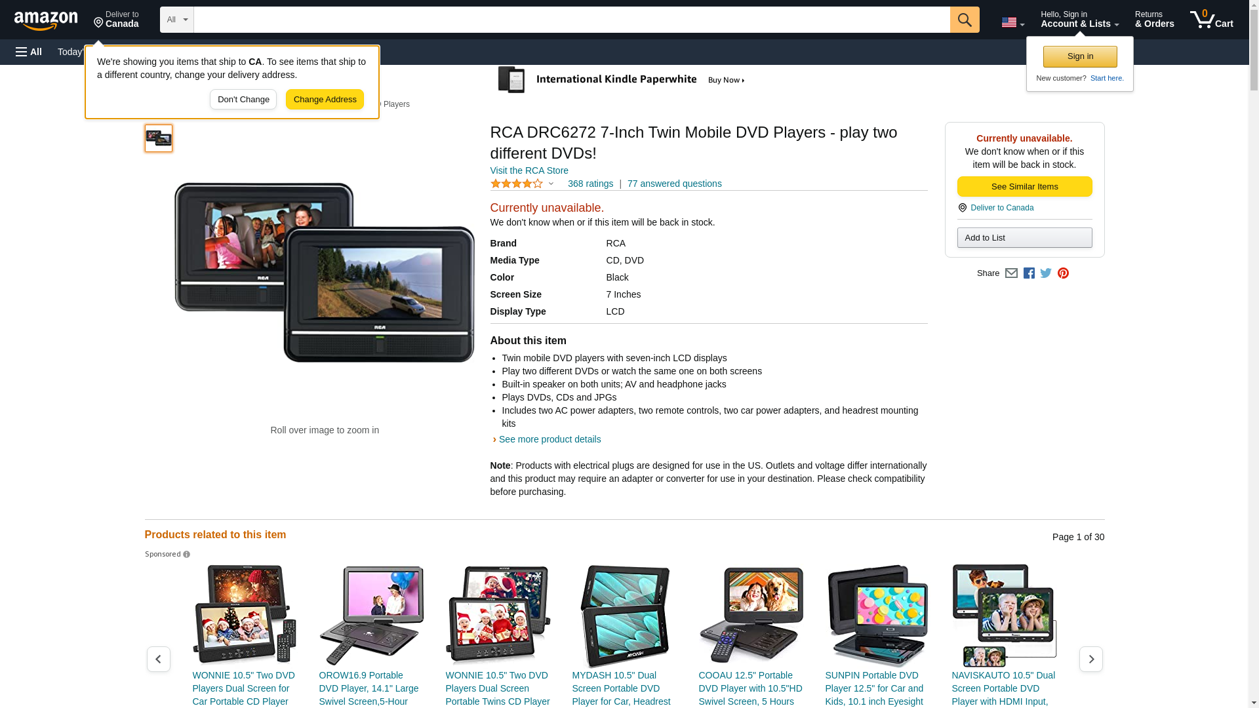Click the Change Address button
The width and height of the screenshot is (1259, 708).
coord(325,100)
